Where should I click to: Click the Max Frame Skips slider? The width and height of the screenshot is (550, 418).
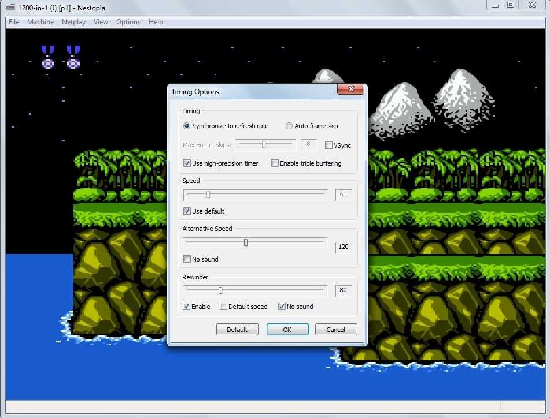[x=265, y=144]
